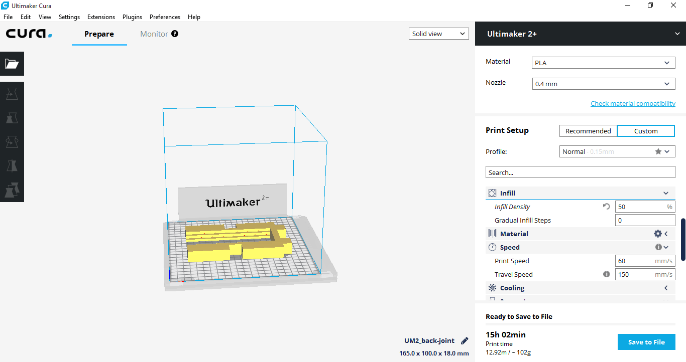Click the Travel Speed value field
This screenshot has height=362, width=686.
(x=645, y=274)
